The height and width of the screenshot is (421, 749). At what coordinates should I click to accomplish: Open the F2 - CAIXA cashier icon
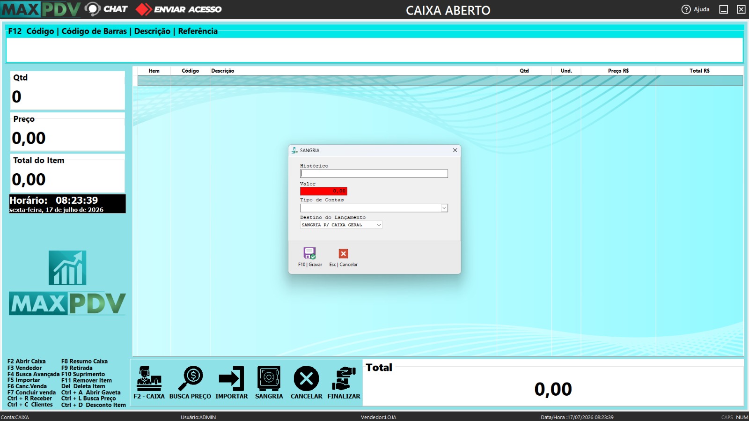point(149,382)
